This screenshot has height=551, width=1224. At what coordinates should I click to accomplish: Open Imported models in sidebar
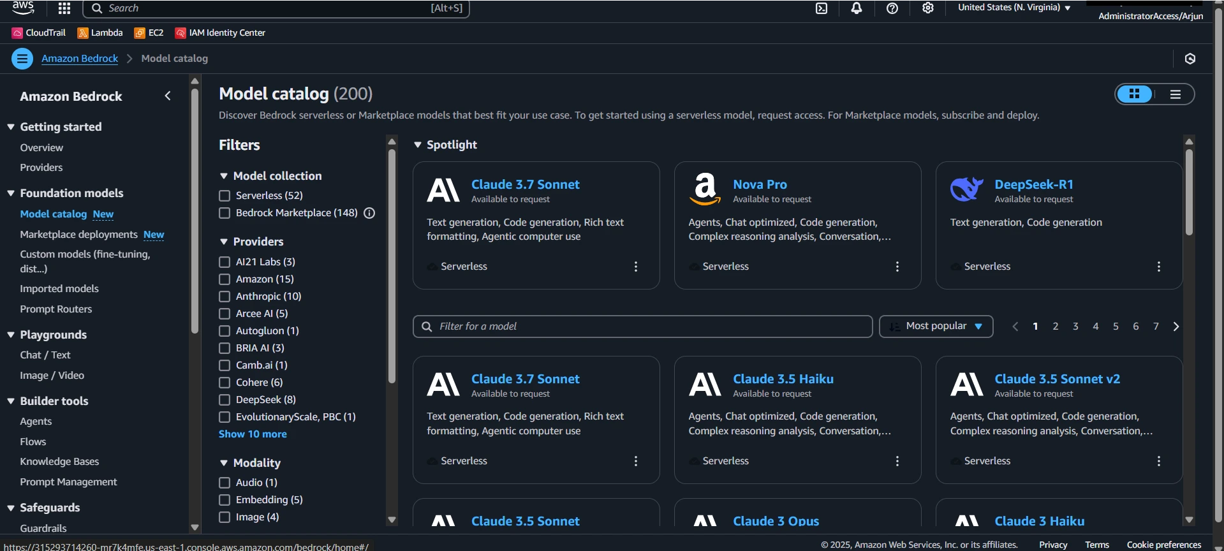tap(59, 289)
